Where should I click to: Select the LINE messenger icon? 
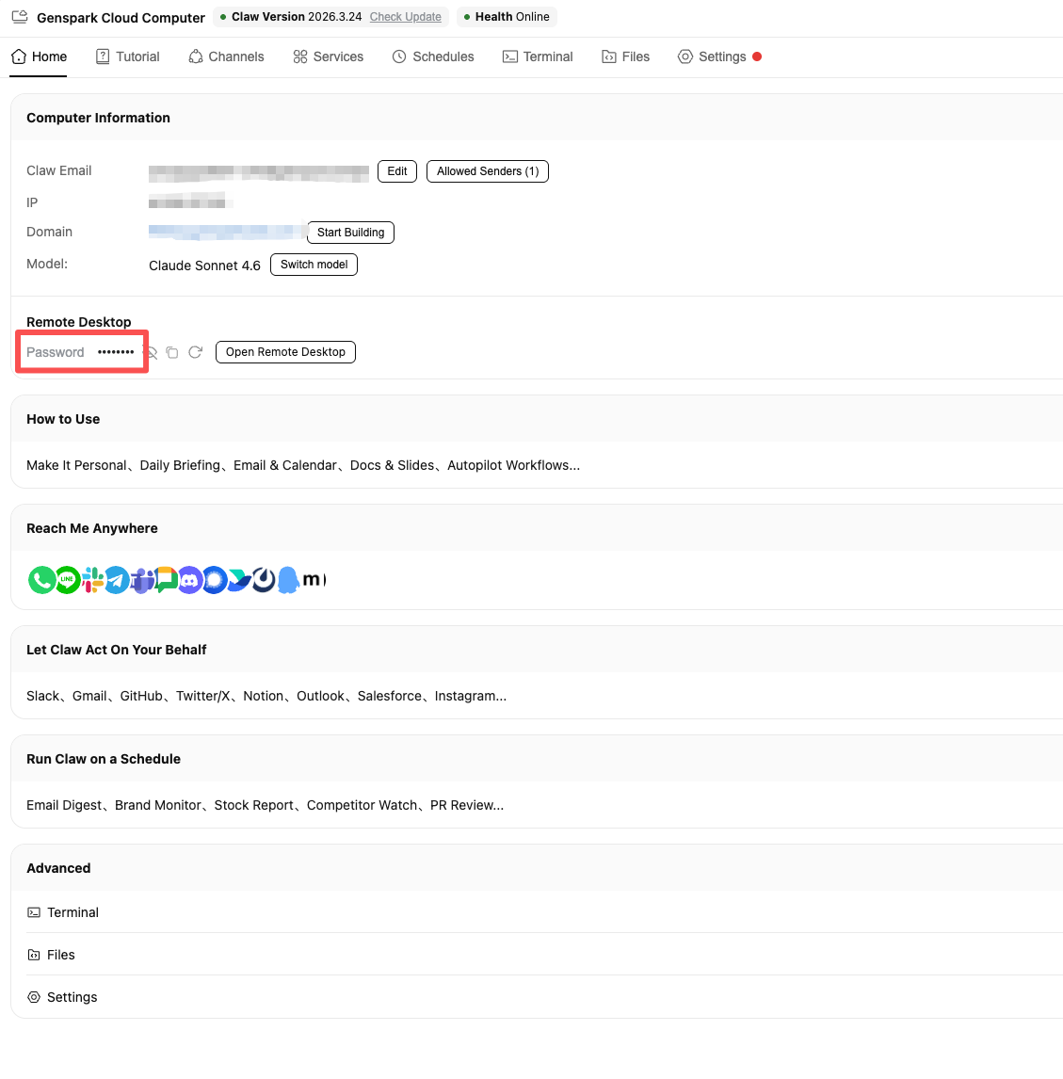coord(67,580)
